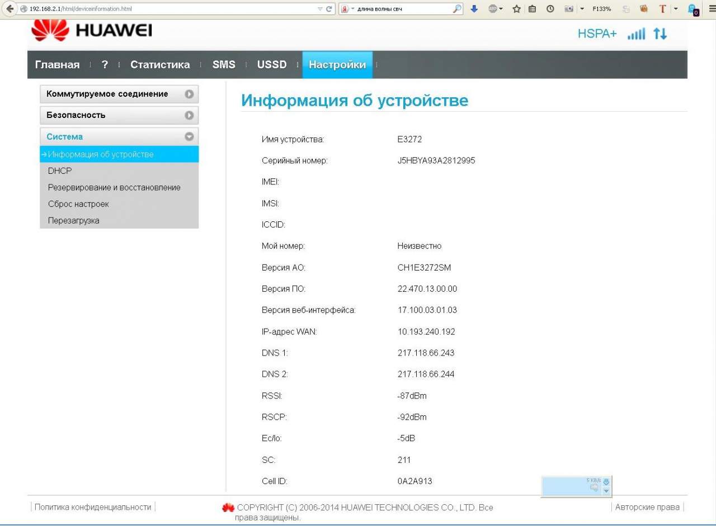Screen dimensions: 716x526
Task: Click the RSCP value -92dBm
Action: [x=412, y=418]
